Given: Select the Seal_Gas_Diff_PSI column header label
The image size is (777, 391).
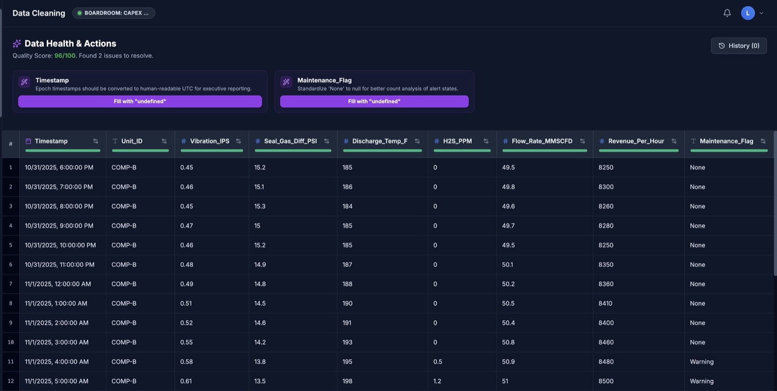Looking at the screenshot, I should pos(290,141).
